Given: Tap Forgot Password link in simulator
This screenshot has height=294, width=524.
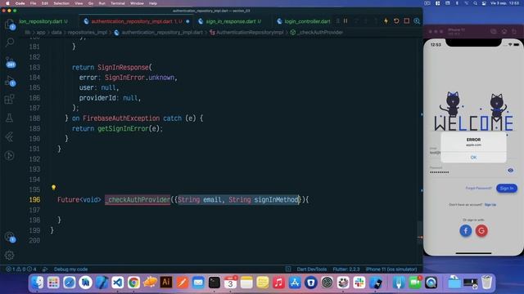Looking at the screenshot, I should (478, 189).
